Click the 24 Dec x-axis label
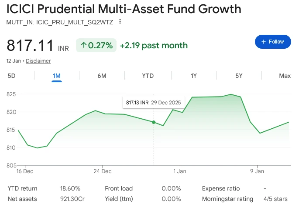 (103, 171)
